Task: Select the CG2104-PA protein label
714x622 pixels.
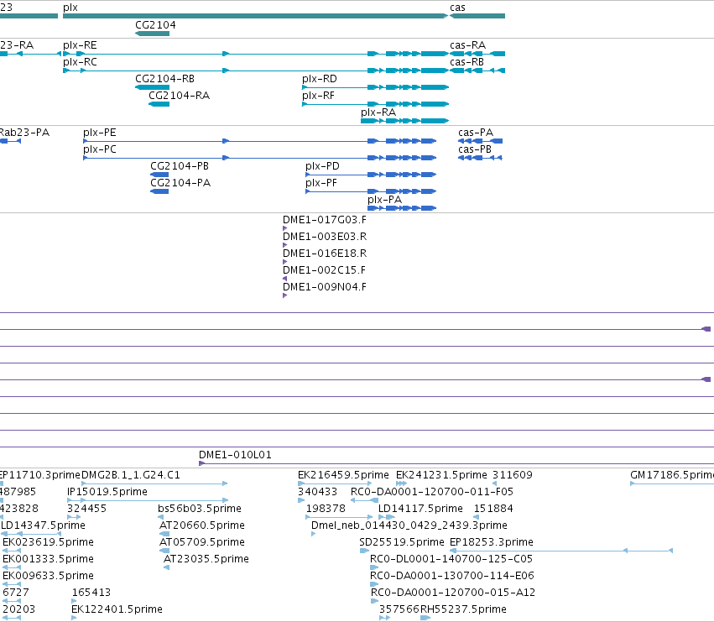Action: point(180,183)
